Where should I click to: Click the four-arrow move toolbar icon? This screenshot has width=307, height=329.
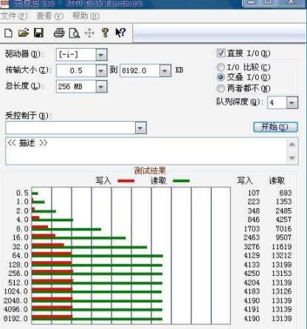click(x=89, y=33)
